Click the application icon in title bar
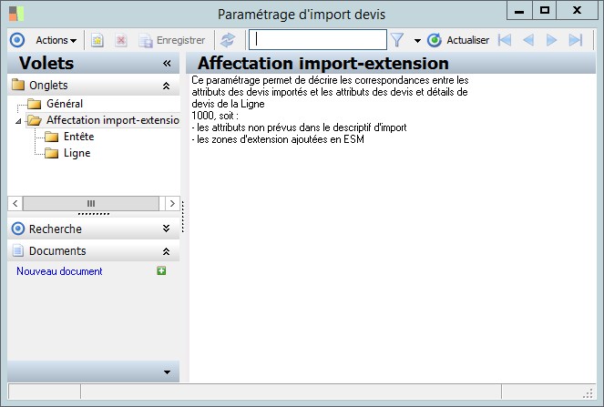Viewport: 604px width, 407px height. click(x=16, y=14)
